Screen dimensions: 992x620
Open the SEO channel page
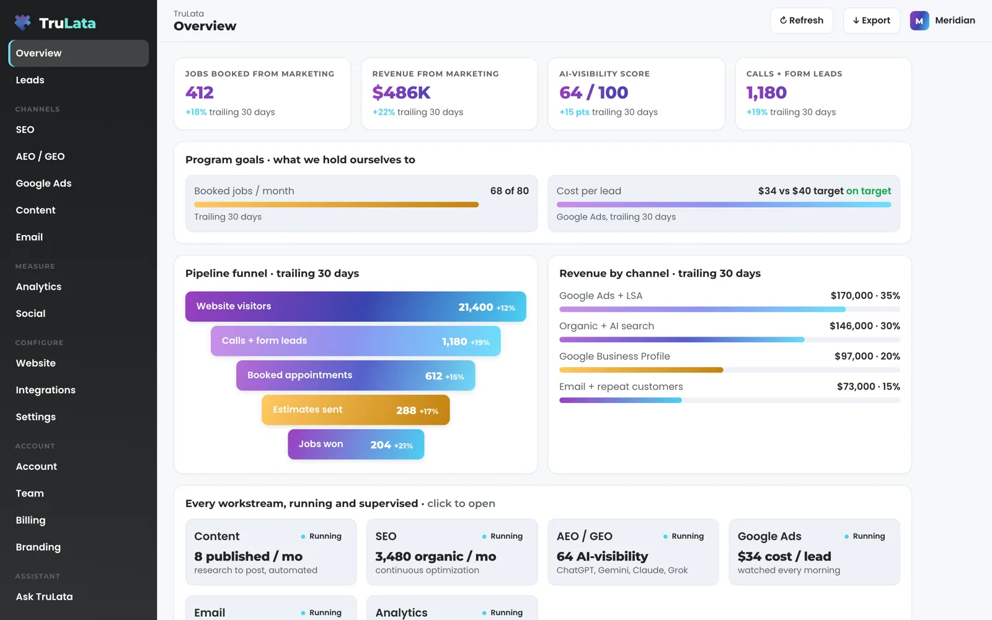pos(79,130)
